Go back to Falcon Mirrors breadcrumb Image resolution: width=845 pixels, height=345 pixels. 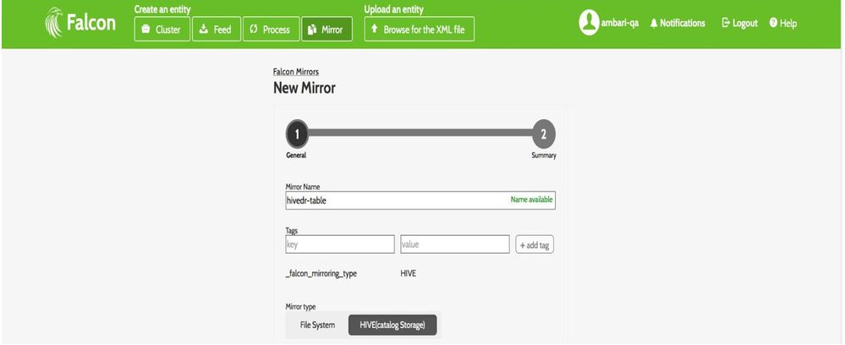point(296,72)
